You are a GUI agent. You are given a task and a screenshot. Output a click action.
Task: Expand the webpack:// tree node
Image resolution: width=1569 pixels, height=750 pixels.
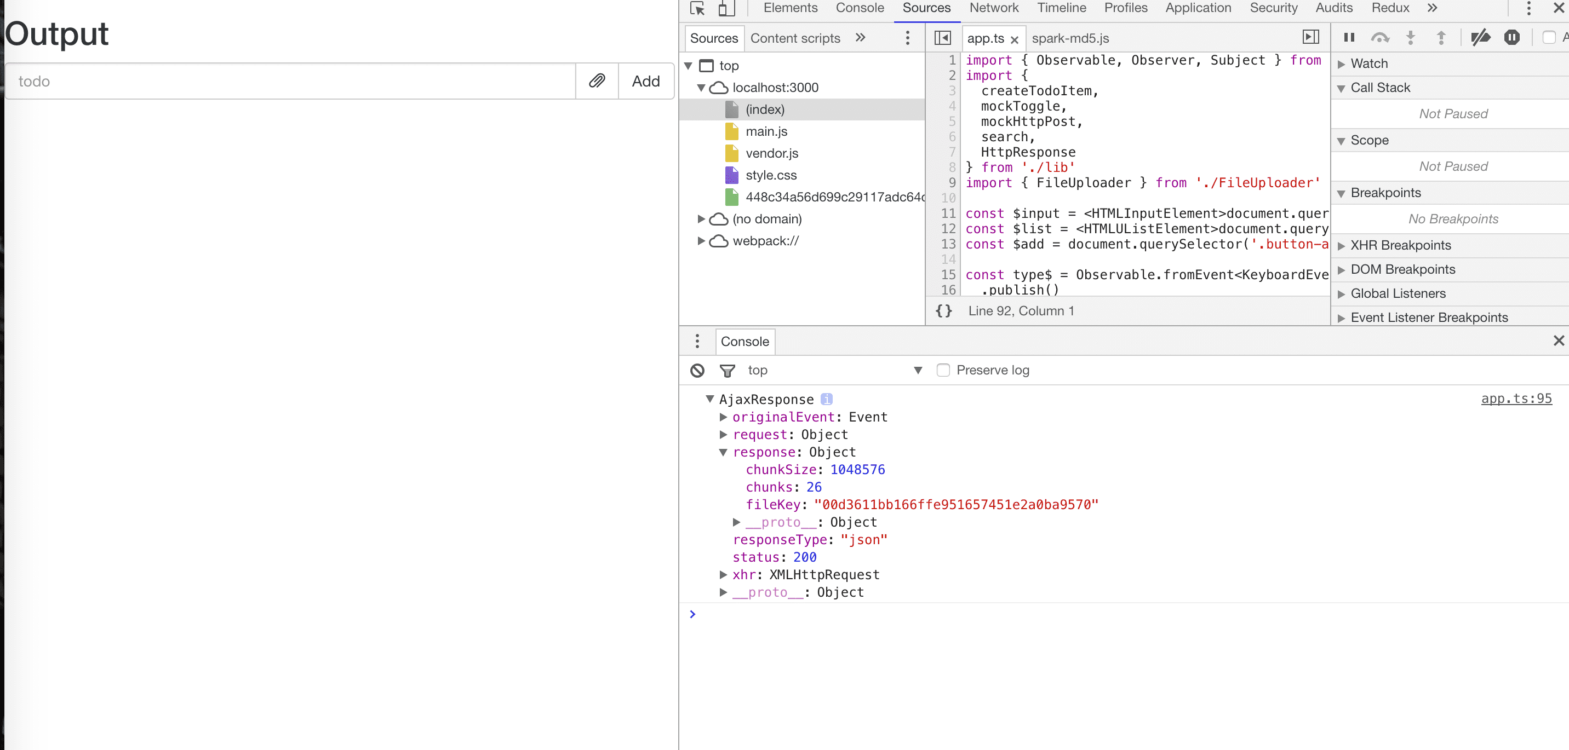coord(701,241)
